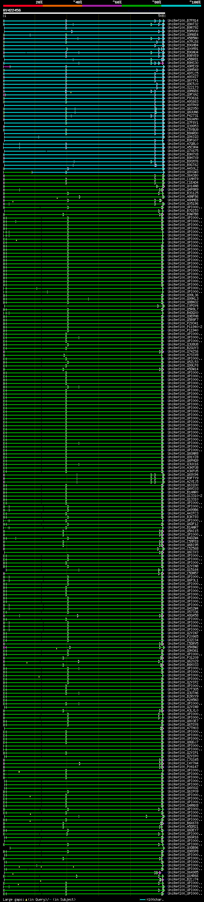Select the UniRef100_B9GNU4 label
The height and width of the screenshot is (902, 204).
(183, 52)
